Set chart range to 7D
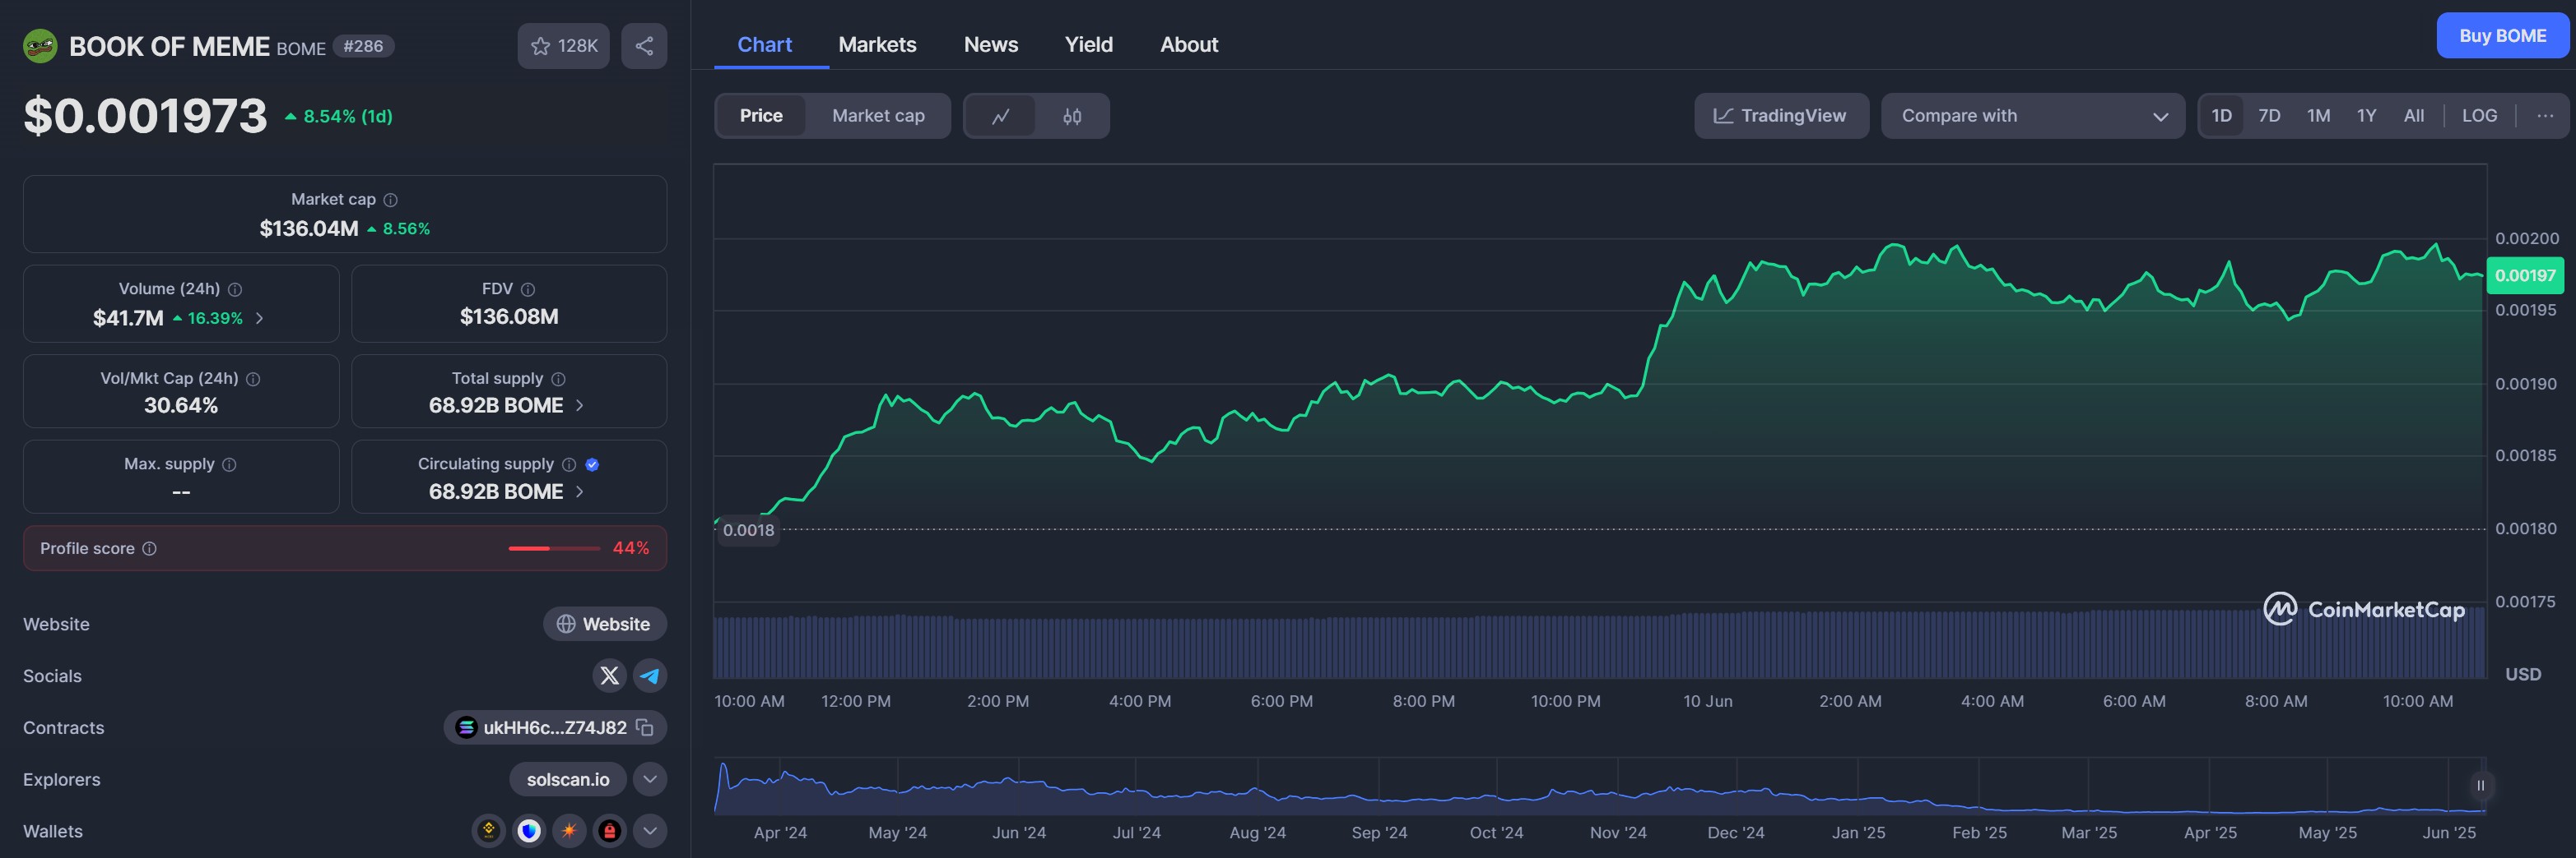The width and height of the screenshot is (2576, 858). click(x=2269, y=116)
